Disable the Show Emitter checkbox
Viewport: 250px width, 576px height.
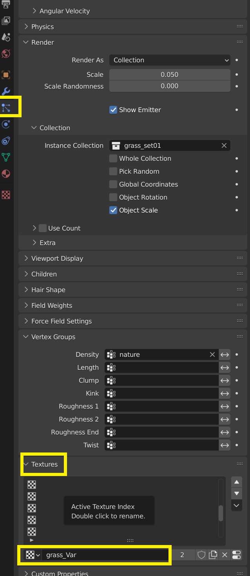(x=113, y=110)
